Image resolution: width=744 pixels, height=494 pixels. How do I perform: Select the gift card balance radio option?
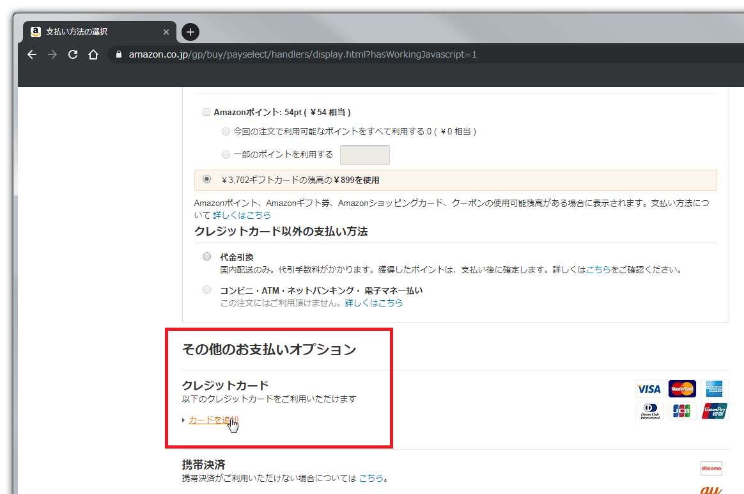[206, 180]
